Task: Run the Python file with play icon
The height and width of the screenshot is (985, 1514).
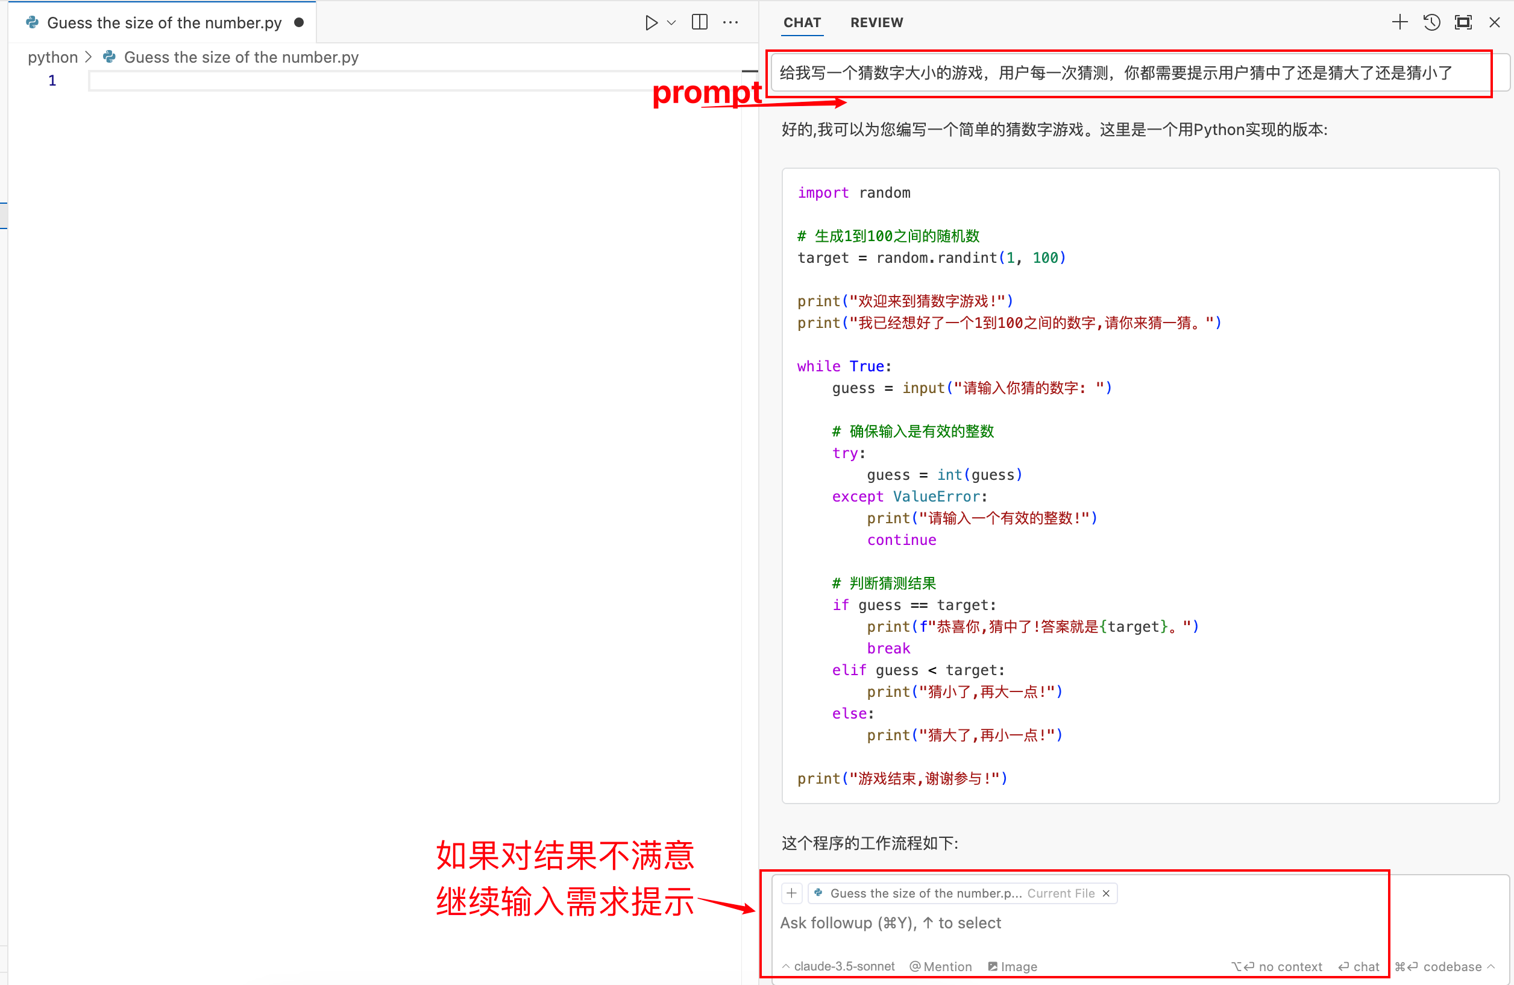Action: click(651, 23)
